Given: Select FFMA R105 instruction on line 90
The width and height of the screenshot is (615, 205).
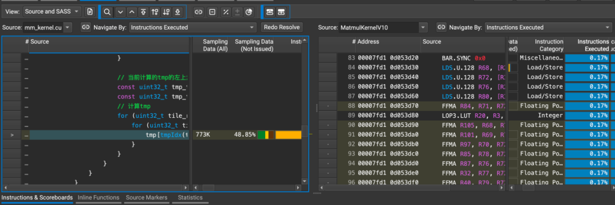Looking at the screenshot, I should [x=464, y=125].
